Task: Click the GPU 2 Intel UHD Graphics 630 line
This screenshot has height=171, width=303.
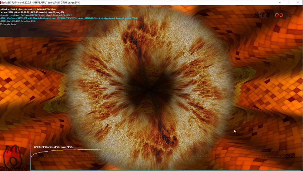Action: [18, 21]
